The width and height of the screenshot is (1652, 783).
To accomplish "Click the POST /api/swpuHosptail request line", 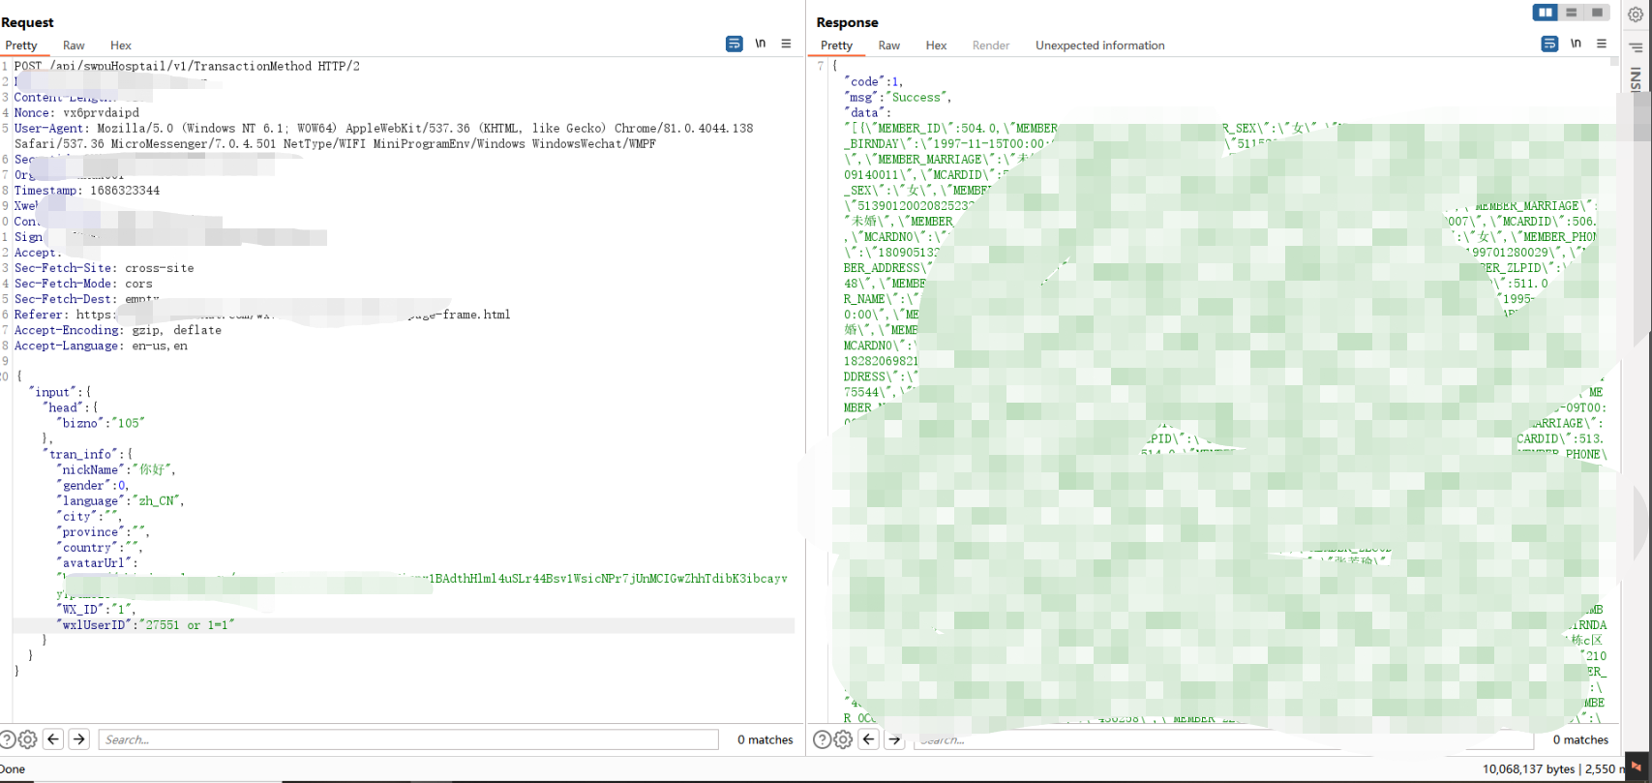I will pyautogui.click(x=187, y=66).
